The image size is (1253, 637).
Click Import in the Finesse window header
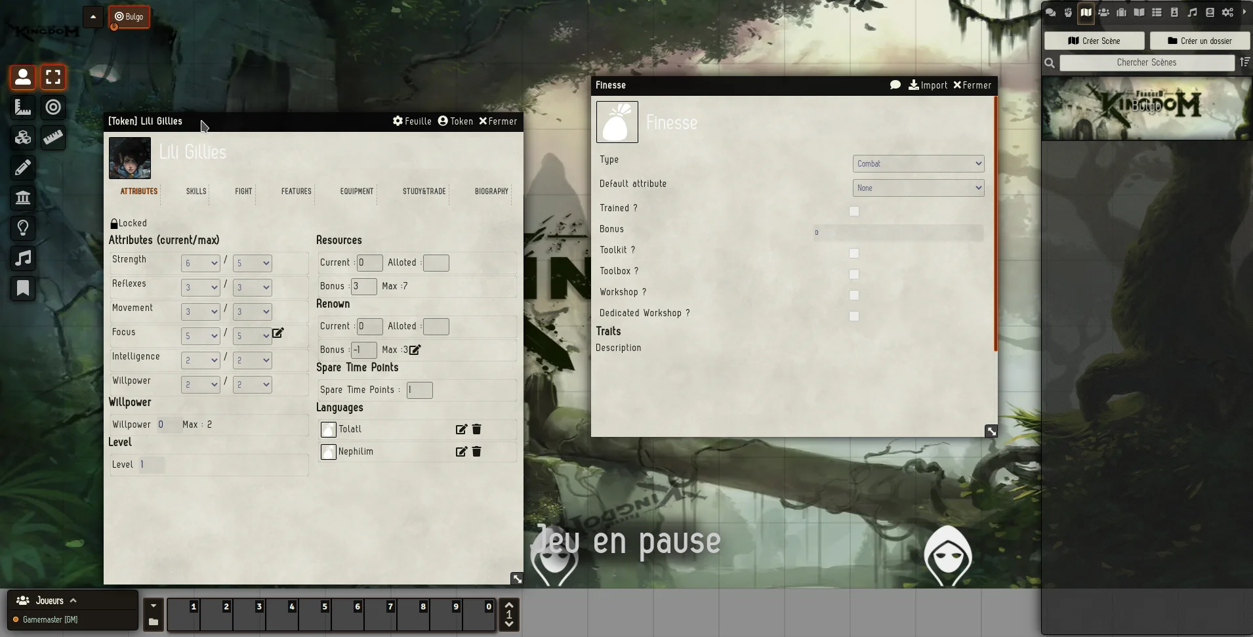(928, 85)
